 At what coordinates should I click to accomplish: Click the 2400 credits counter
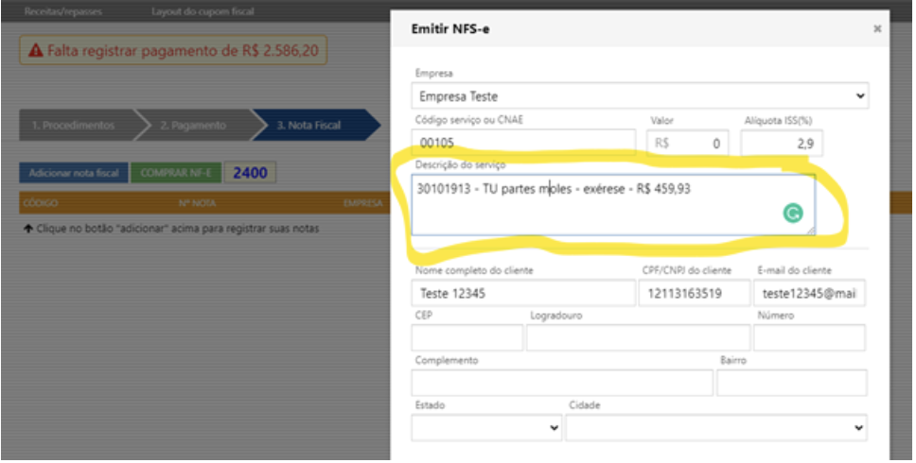pyautogui.click(x=250, y=173)
